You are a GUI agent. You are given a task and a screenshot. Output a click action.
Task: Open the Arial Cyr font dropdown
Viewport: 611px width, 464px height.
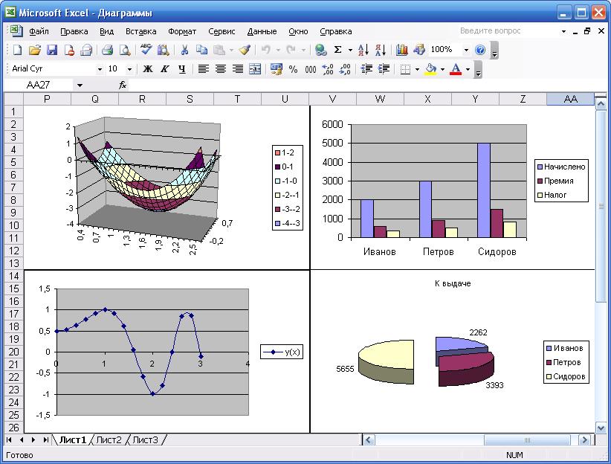point(100,69)
